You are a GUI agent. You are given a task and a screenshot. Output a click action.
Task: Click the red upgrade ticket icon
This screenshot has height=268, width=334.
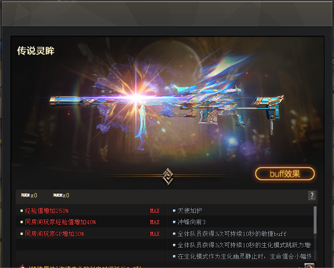click(58, 195)
